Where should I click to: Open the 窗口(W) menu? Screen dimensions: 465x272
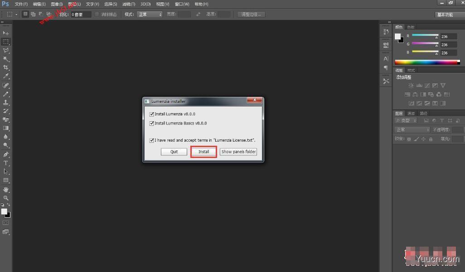pyautogui.click(x=182, y=4)
